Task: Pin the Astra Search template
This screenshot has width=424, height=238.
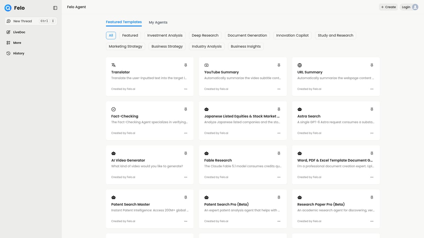Action: point(372,109)
